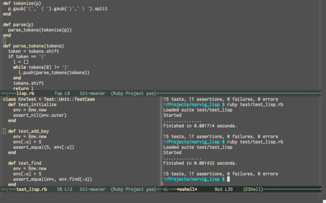This screenshot has width=326, height=203.
Task: Place cursor on the p.gsub split line
Action: coord(58,9)
